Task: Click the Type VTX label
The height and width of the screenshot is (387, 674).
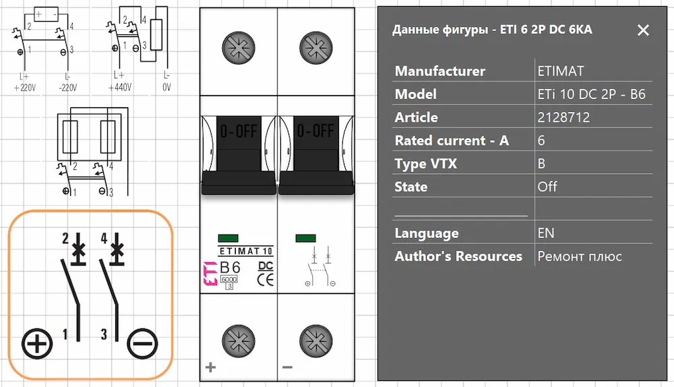Action: pyautogui.click(x=425, y=164)
